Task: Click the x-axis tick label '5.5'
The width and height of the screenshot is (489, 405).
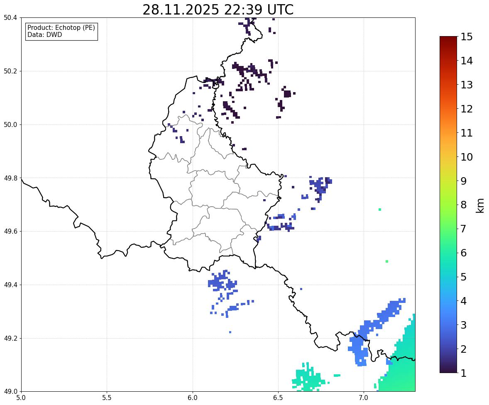Action: coord(107,398)
